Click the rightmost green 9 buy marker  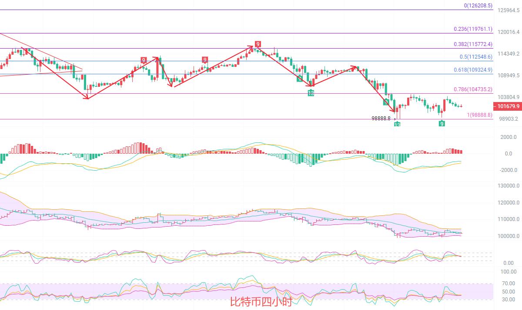click(442, 124)
